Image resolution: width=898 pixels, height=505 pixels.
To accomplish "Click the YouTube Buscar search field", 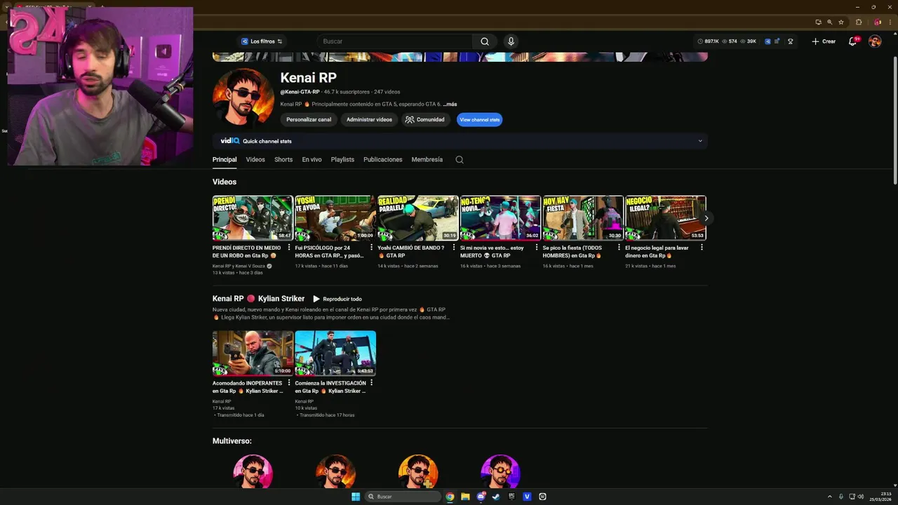I will point(395,41).
